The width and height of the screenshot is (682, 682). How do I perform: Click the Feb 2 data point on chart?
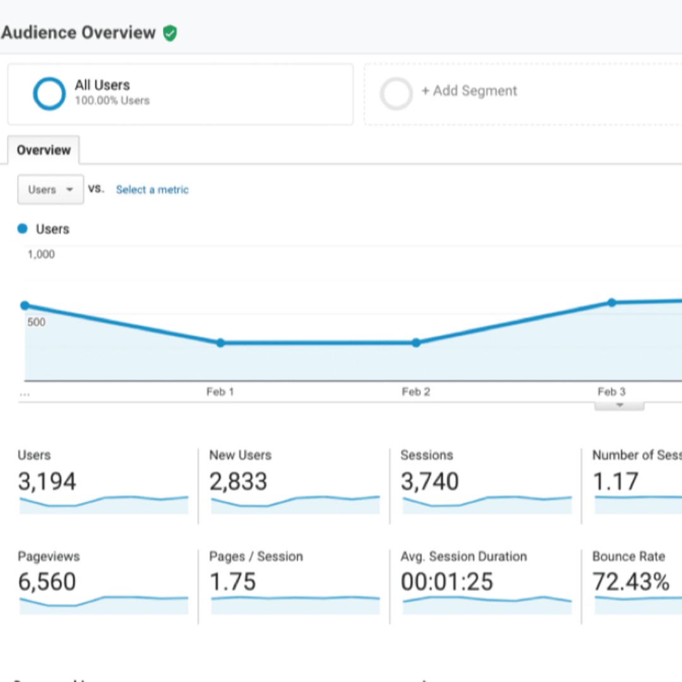point(416,343)
